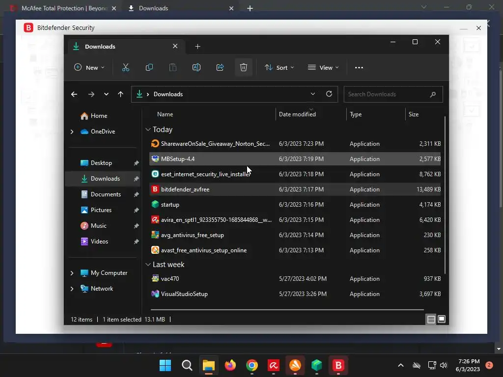Viewport: 503px width, 377px height.
Task: Click the Share icon in toolbar
Action: [220, 67]
